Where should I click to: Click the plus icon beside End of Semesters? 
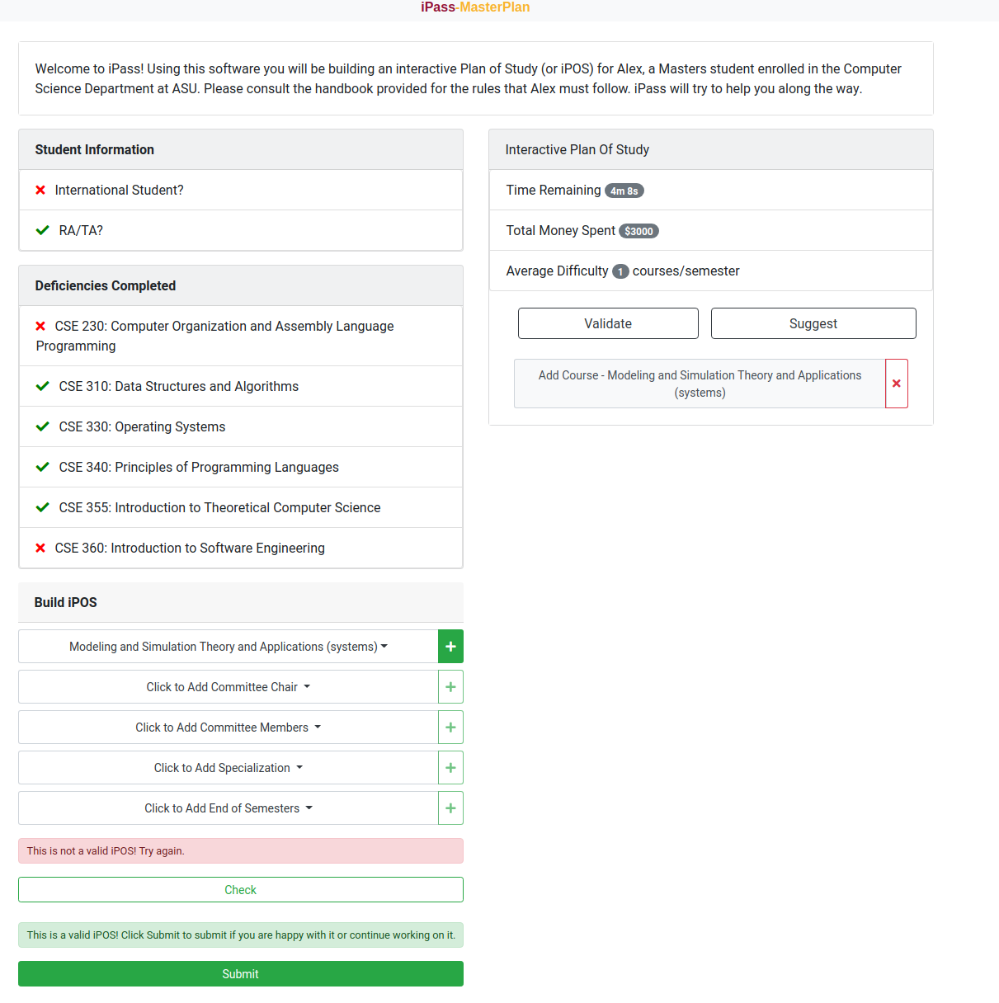450,808
